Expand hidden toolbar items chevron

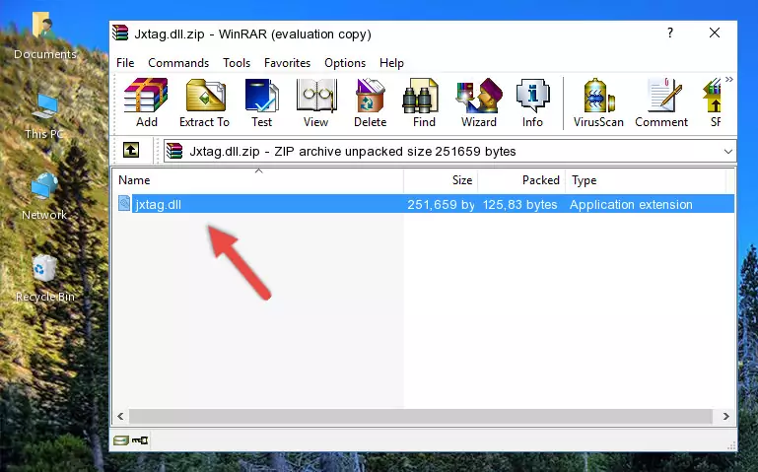[x=729, y=79]
